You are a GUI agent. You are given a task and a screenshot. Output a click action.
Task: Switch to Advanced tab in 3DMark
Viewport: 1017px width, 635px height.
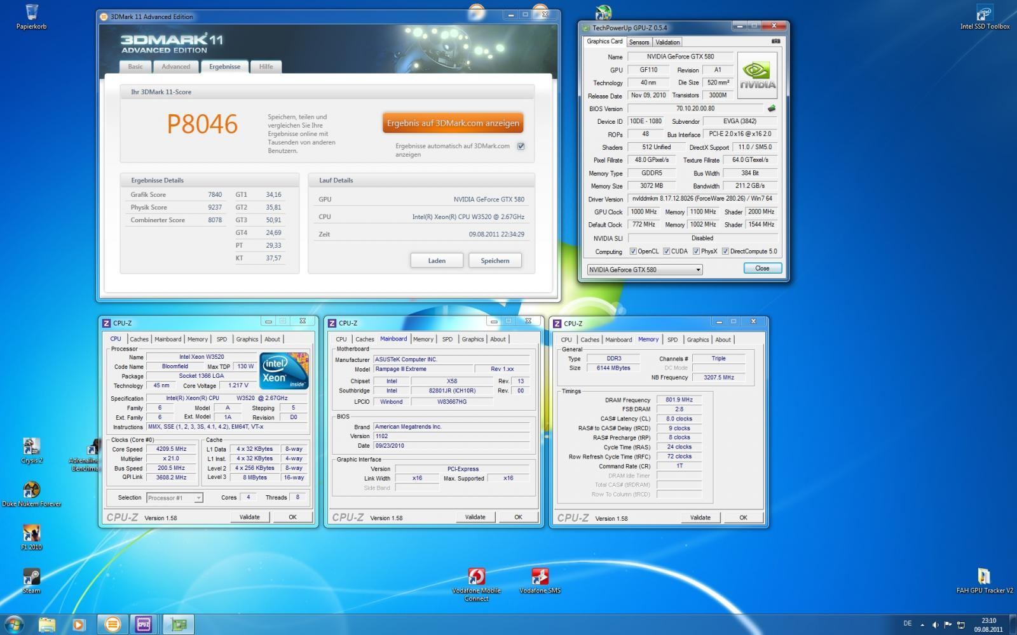pyautogui.click(x=175, y=67)
